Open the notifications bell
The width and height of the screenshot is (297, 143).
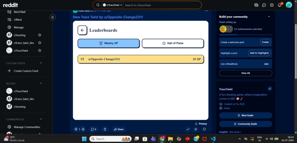click(280, 5)
